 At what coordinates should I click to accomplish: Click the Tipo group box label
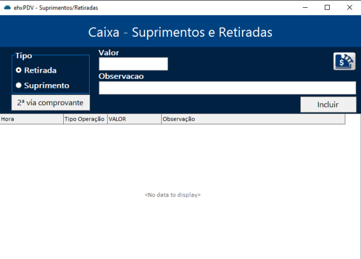(23, 56)
